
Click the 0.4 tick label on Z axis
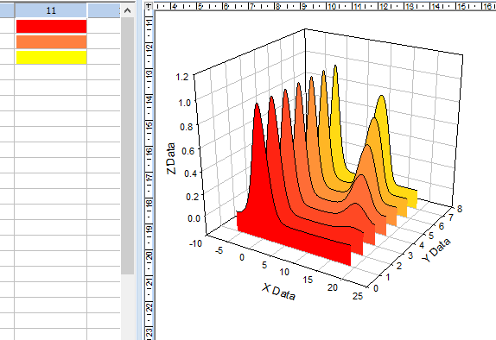[x=190, y=173]
